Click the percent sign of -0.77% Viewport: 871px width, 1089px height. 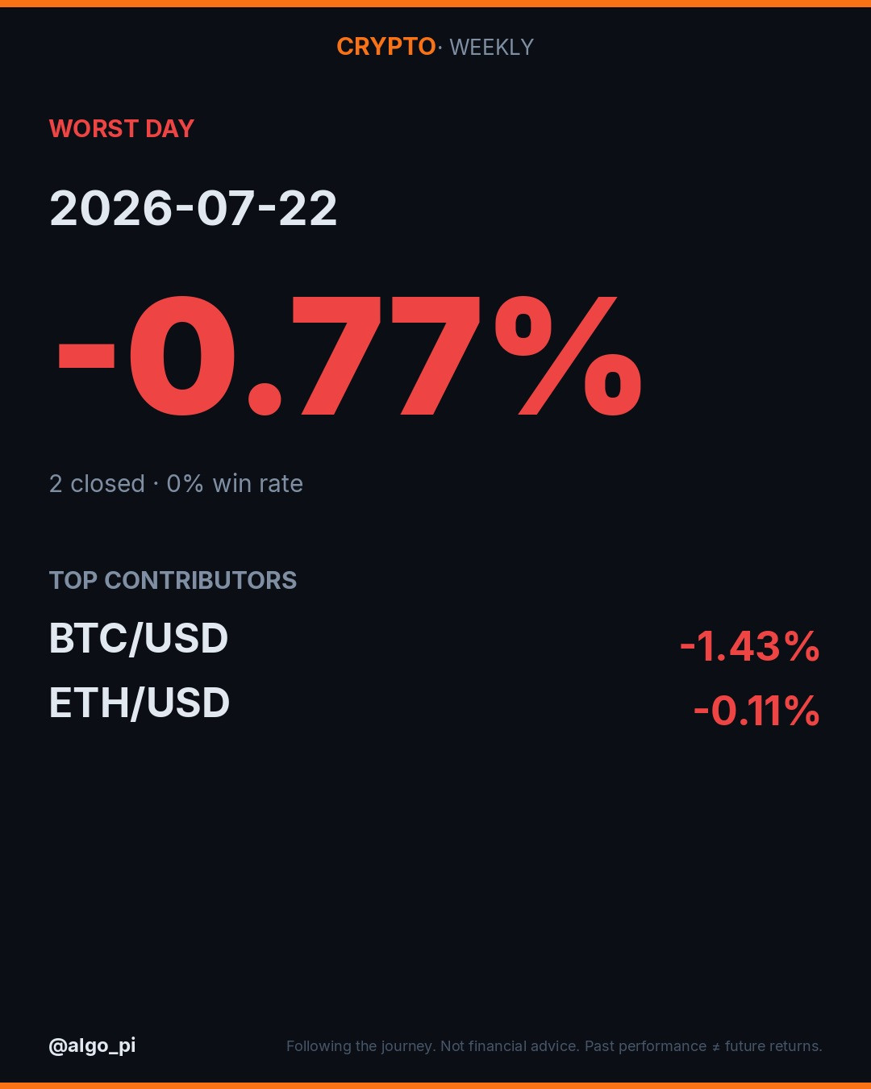tap(569, 356)
